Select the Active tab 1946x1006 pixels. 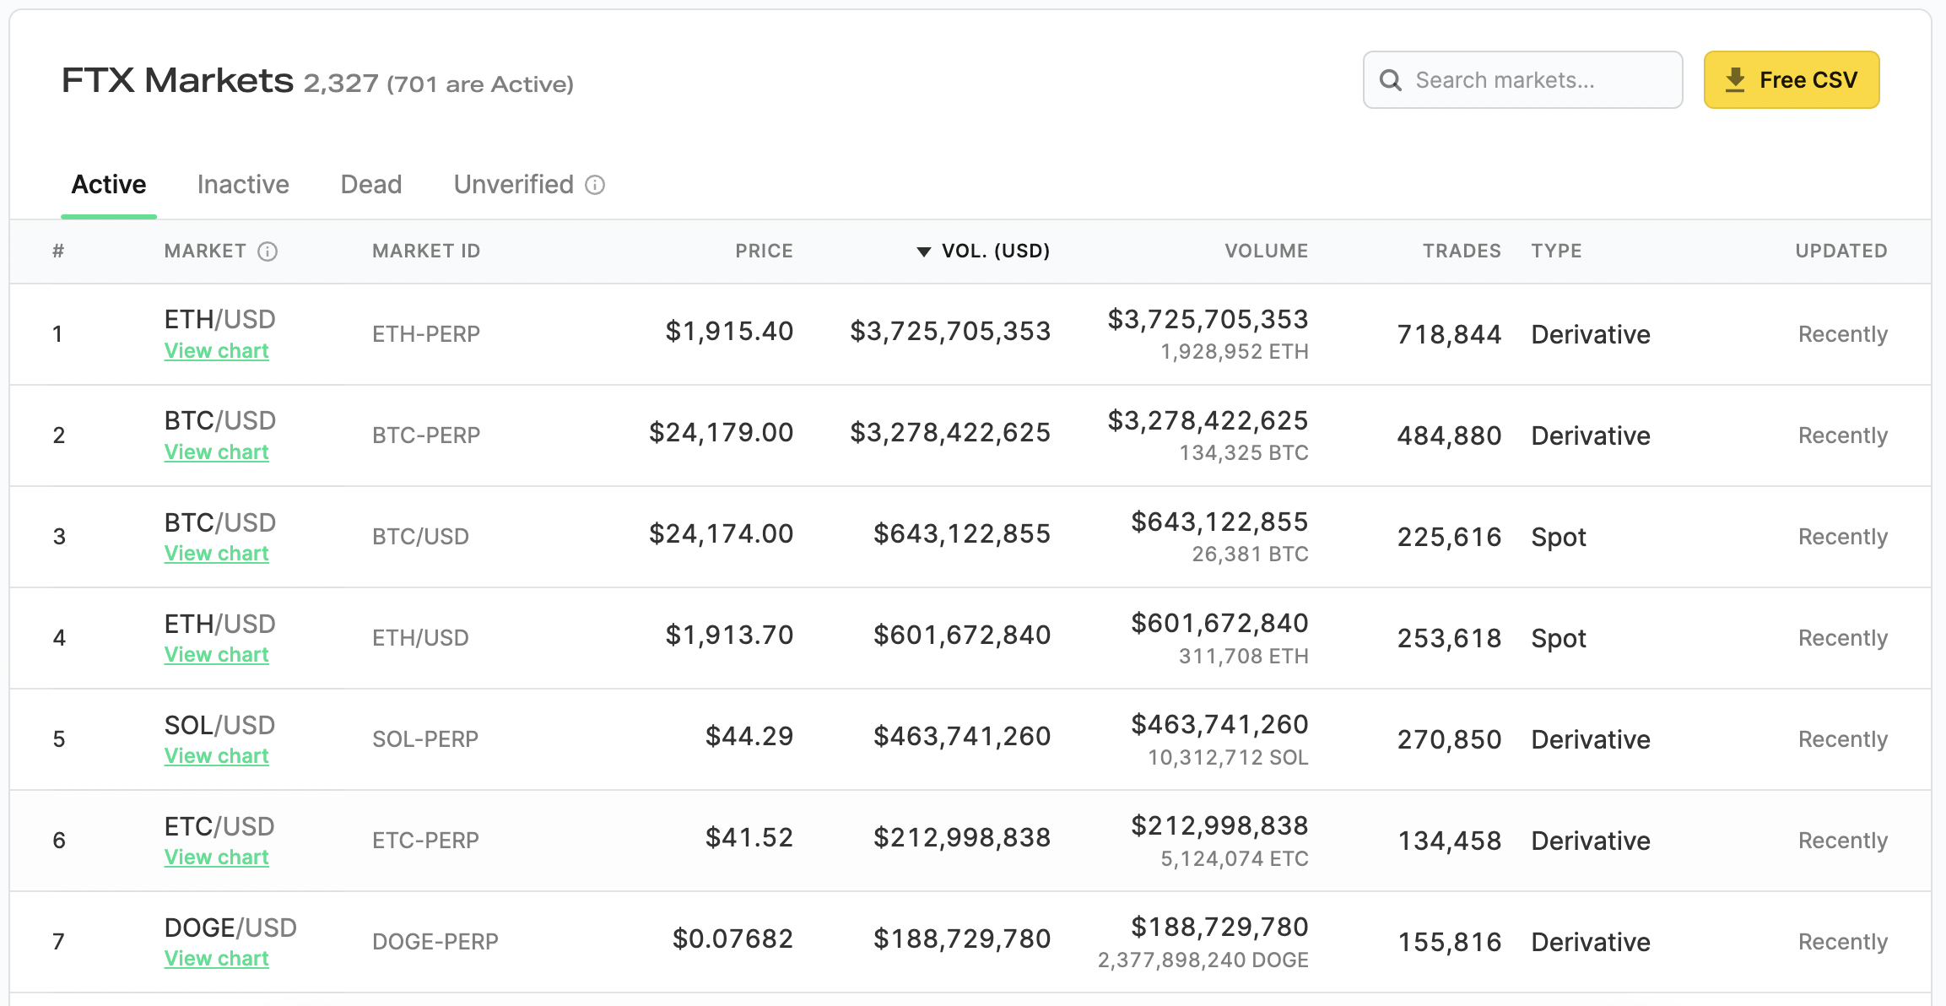[109, 185]
